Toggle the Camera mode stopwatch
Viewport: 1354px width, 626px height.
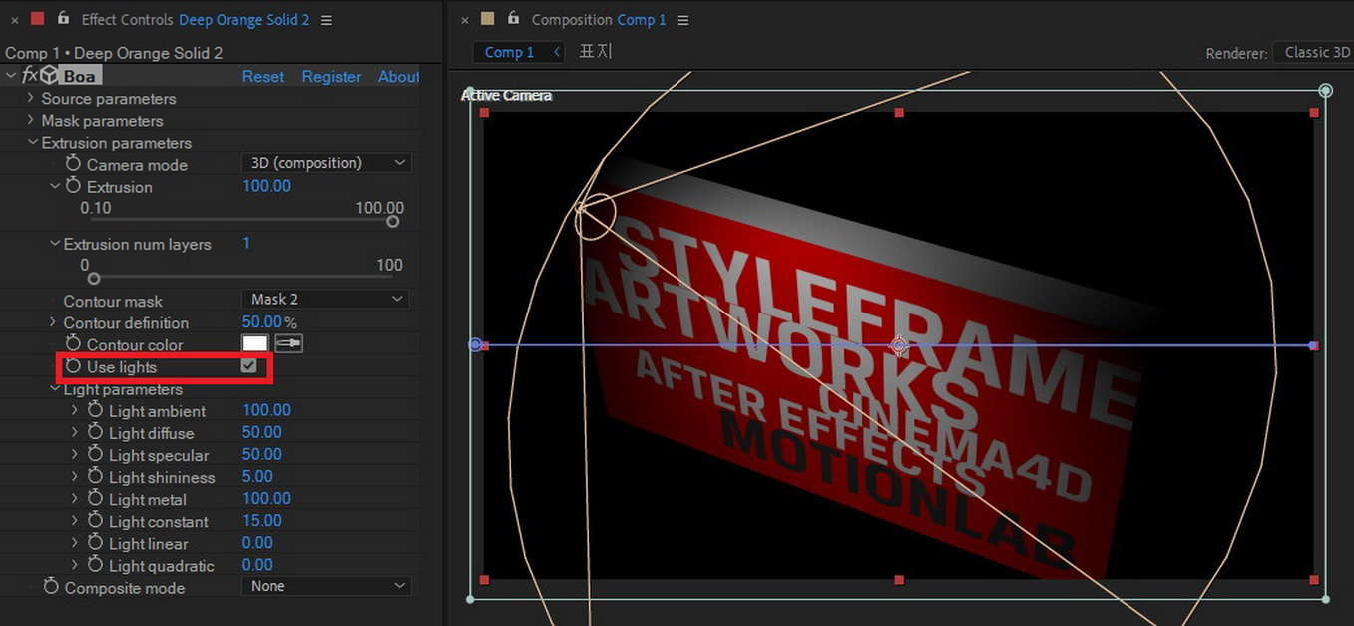[x=73, y=163]
